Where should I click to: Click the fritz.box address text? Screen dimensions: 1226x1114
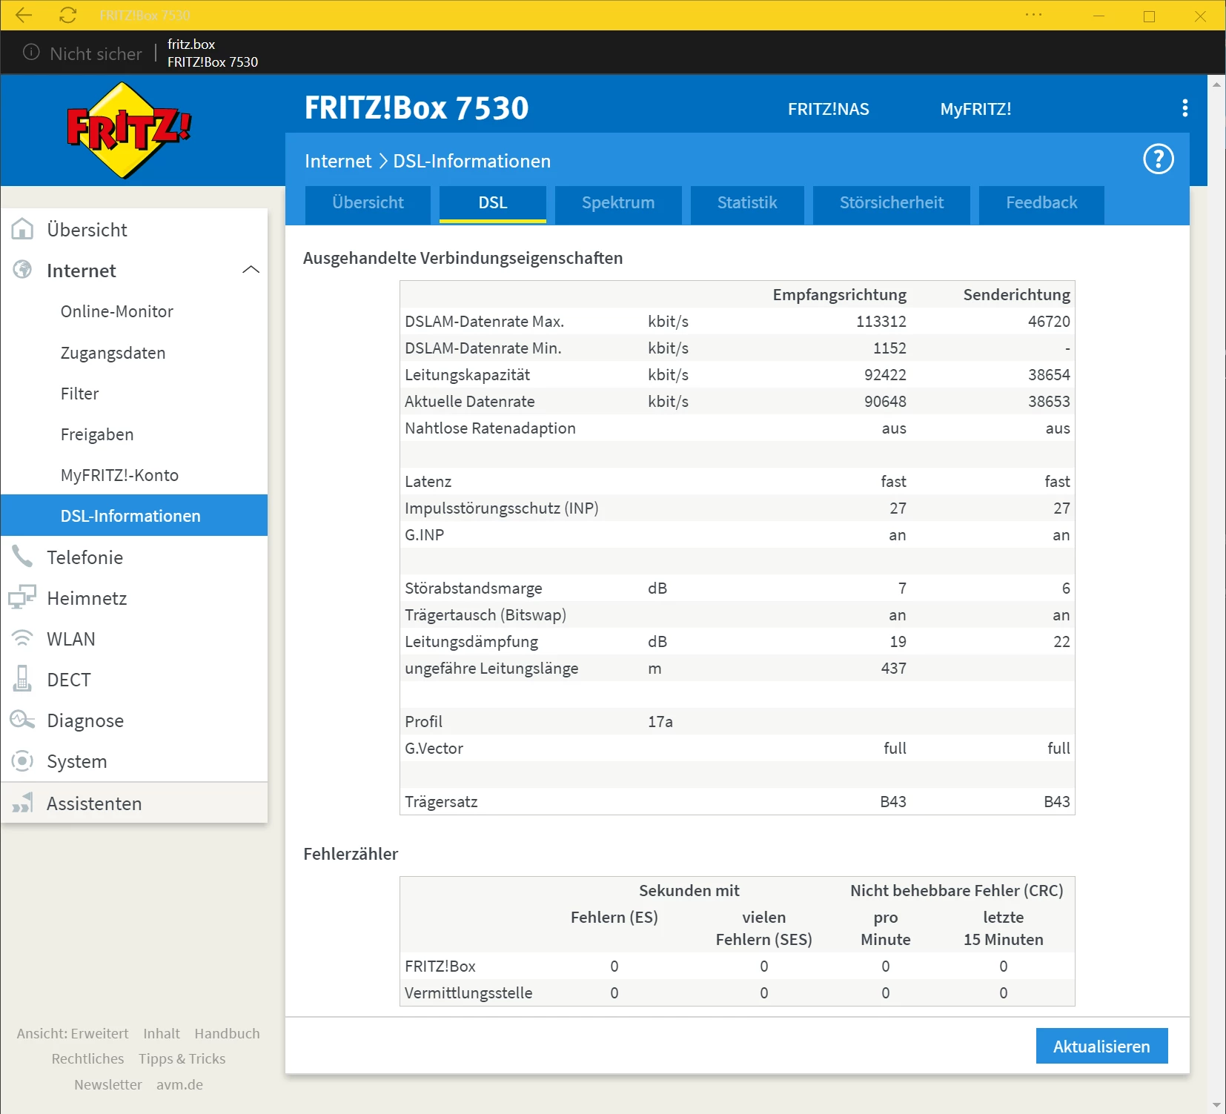coord(191,44)
